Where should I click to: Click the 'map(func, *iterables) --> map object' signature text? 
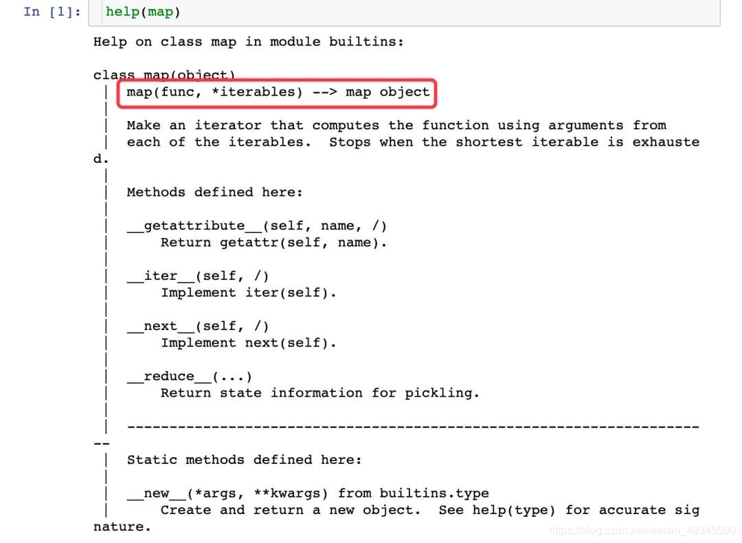pyautogui.click(x=278, y=92)
